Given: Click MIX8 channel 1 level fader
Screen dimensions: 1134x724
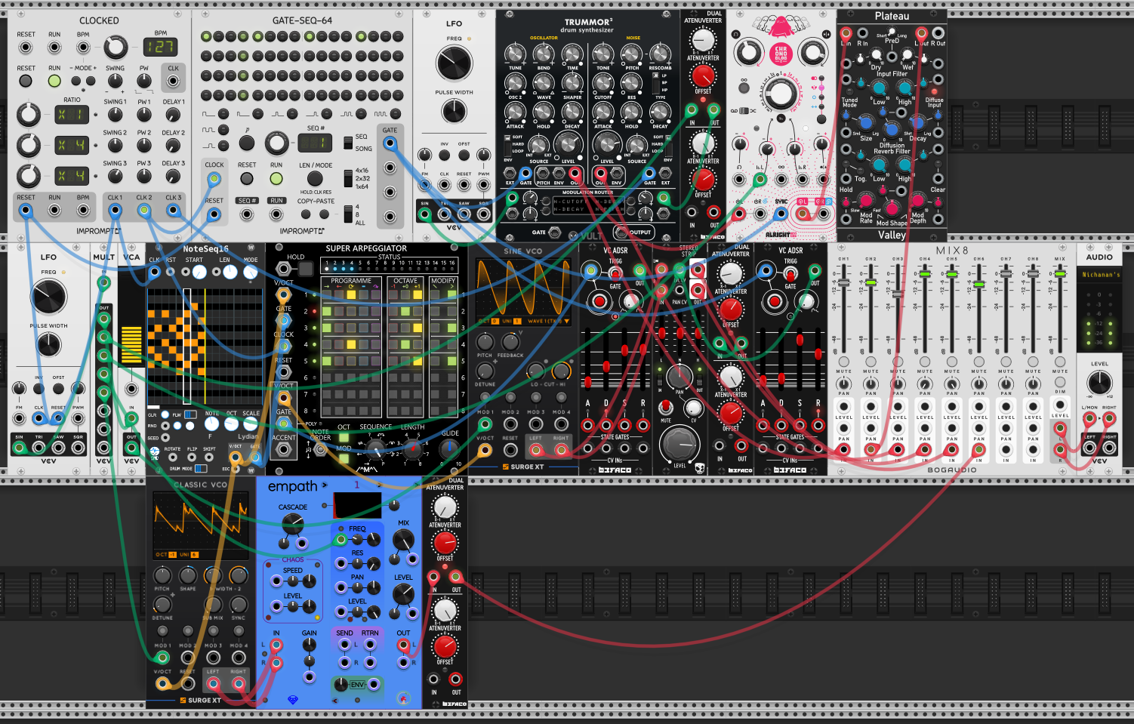Looking at the screenshot, I should coord(843,282).
